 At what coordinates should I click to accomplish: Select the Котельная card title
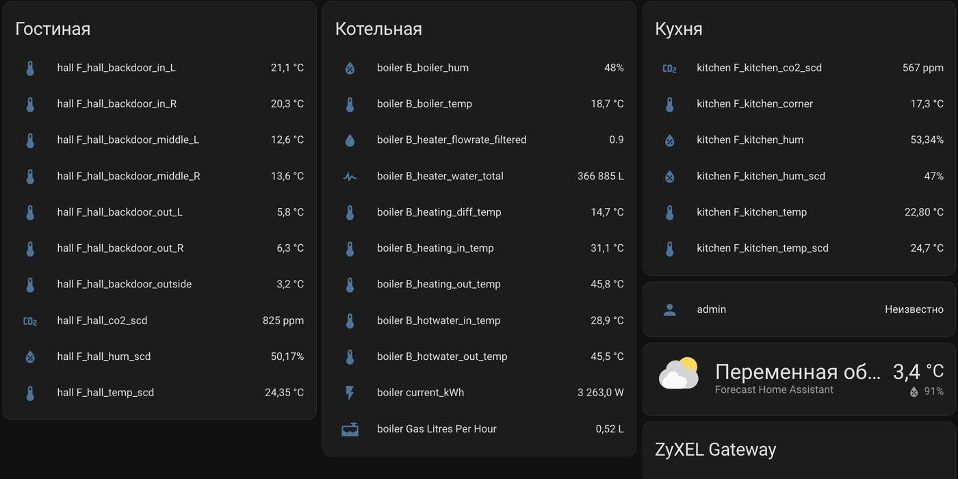tap(378, 29)
